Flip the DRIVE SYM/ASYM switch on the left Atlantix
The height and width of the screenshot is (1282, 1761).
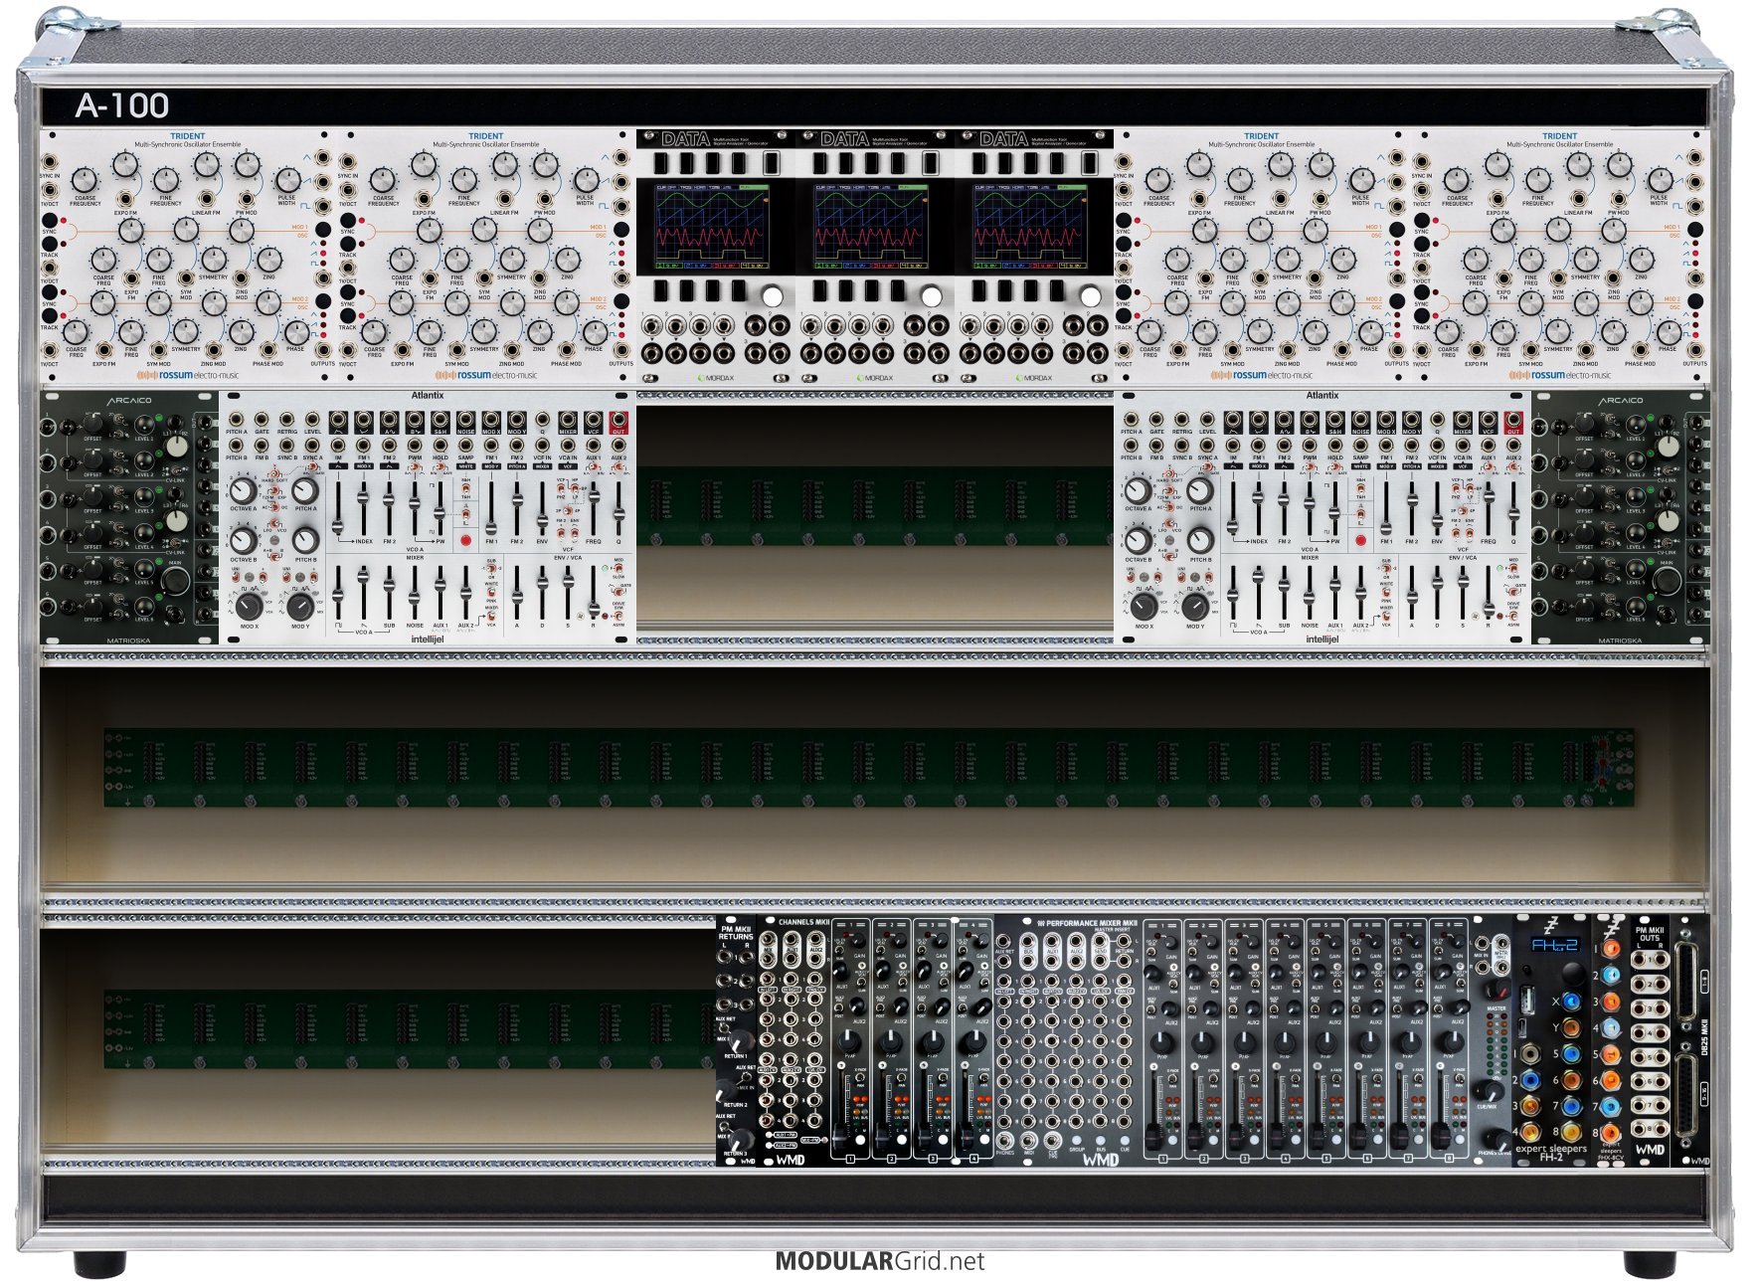[x=617, y=616]
